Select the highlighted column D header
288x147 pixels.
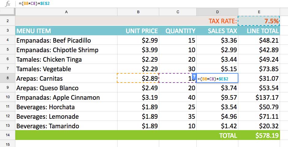(x=217, y=12)
